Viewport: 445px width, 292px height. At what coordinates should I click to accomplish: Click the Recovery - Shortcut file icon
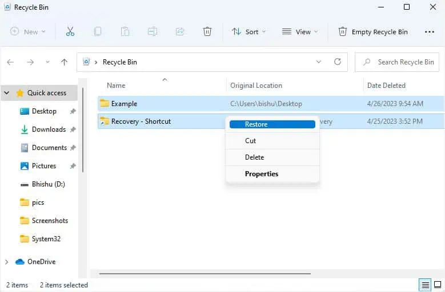[x=105, y=121]
